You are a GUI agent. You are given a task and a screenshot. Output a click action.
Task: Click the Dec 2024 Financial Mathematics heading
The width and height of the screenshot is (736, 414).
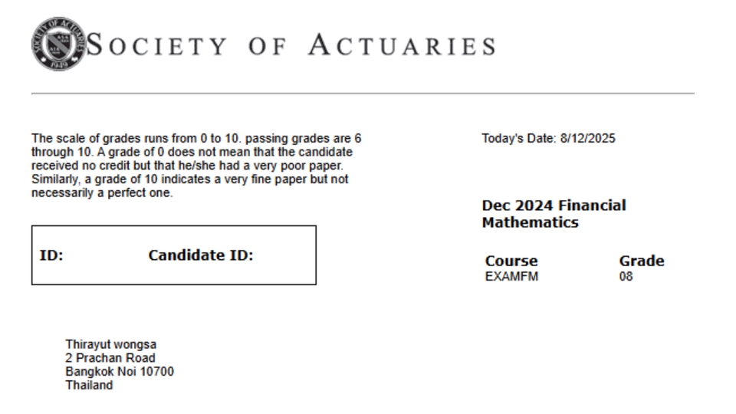pyautogui.click(x=554, y=214)
